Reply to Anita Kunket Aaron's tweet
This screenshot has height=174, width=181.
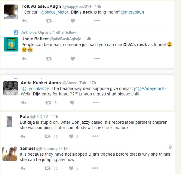[24, 103]
